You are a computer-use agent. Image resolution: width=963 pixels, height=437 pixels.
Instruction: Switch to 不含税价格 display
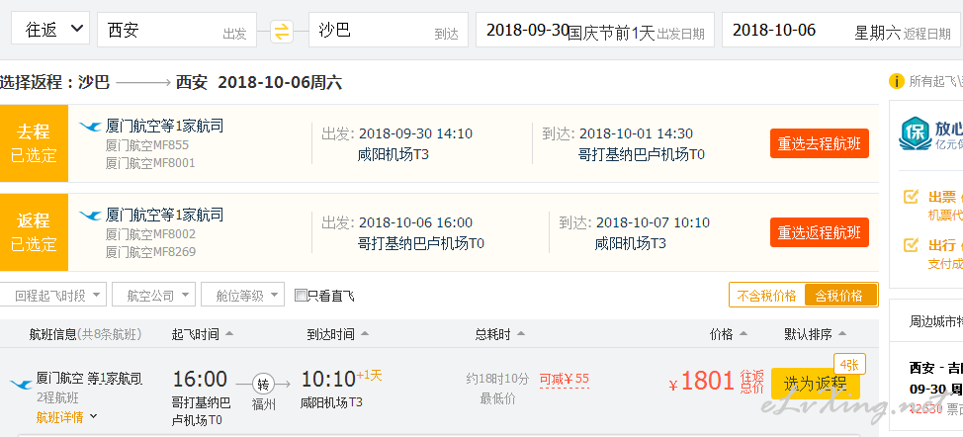coord(766,296)
